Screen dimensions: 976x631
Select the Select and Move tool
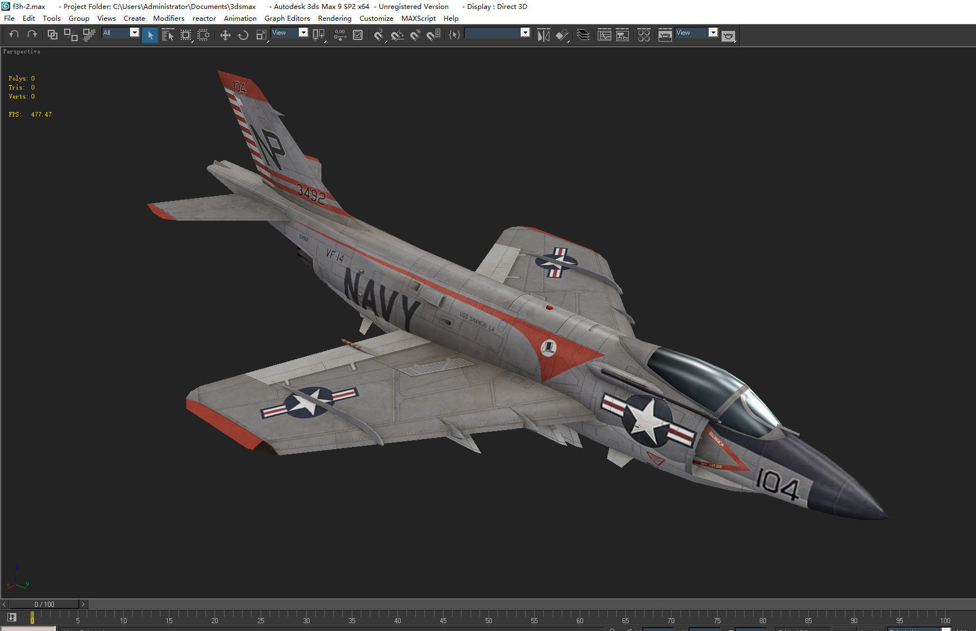tap(225, 35)
